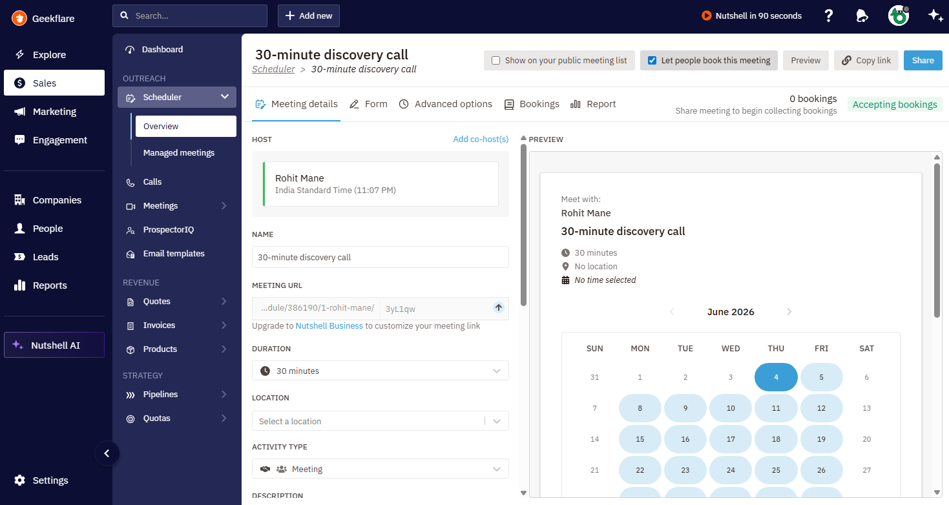Switch to the Advanced options tab
This screenshot has width=949, height=505.
click(x=446, y=104)
